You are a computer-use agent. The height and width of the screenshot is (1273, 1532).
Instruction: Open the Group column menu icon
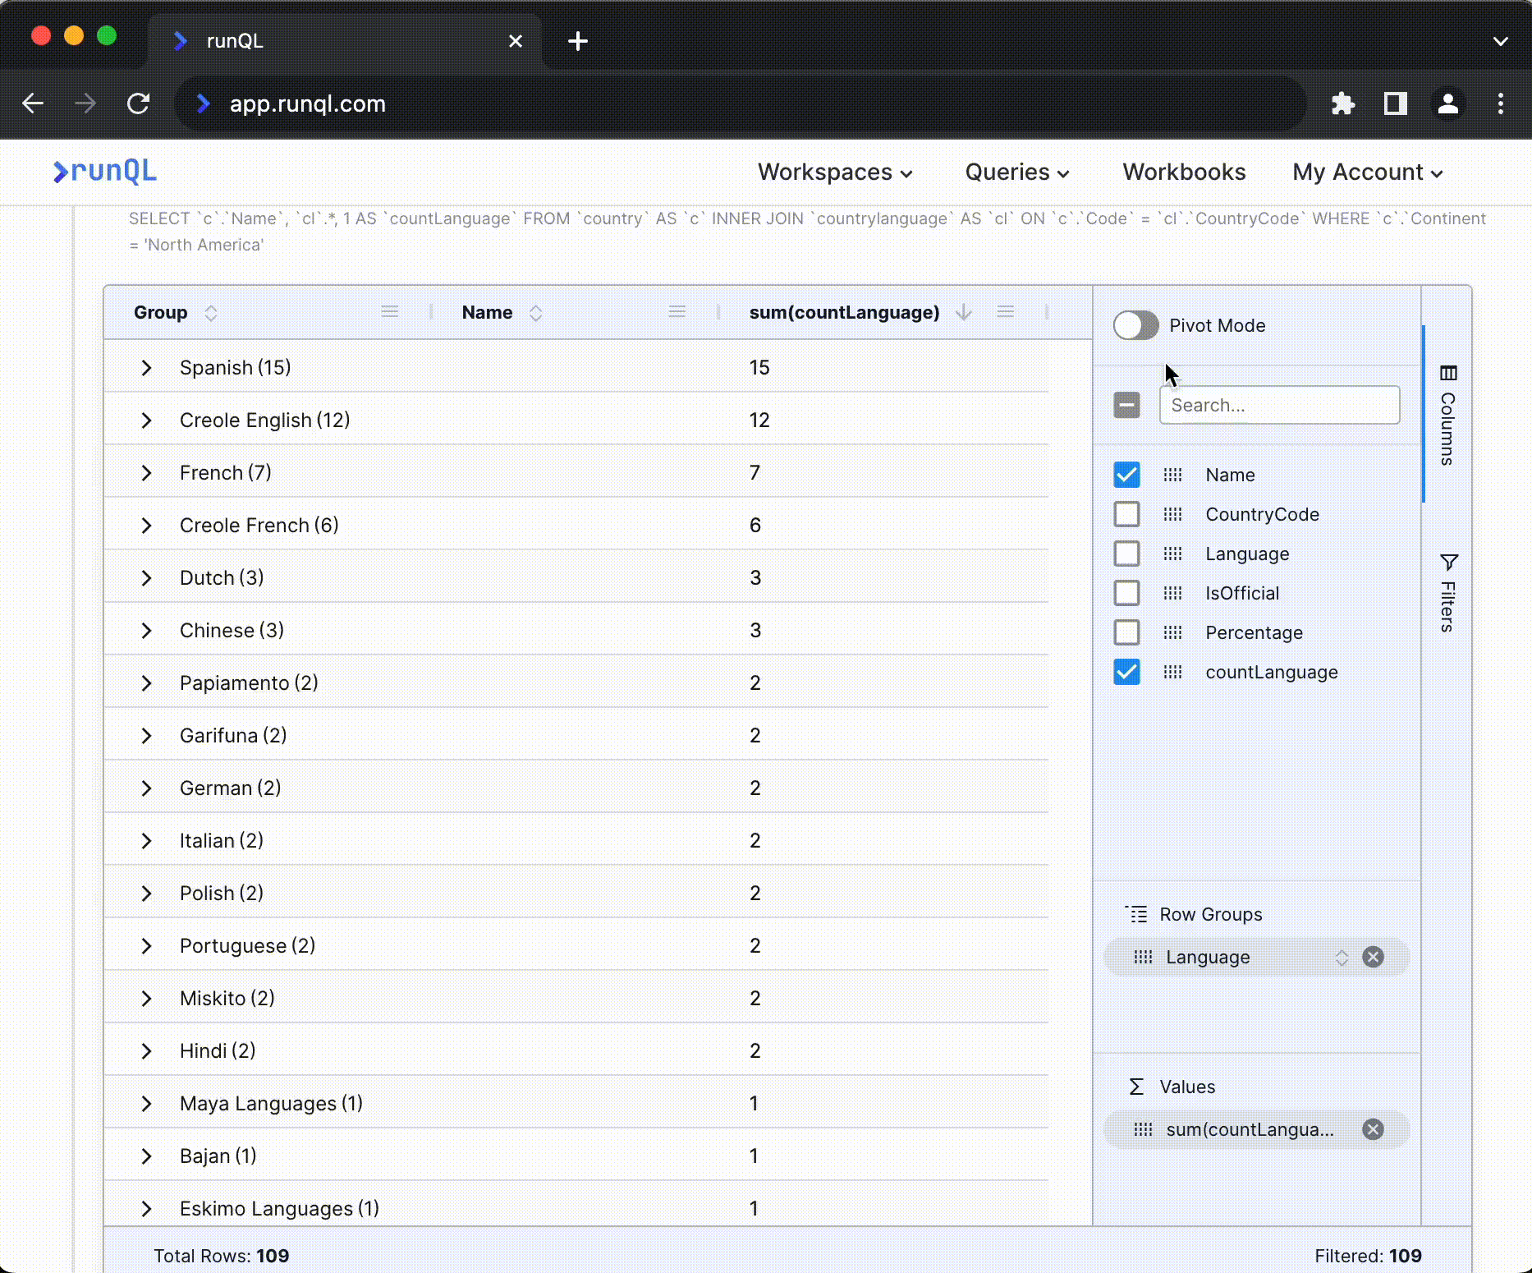click(x=389, y=312)
